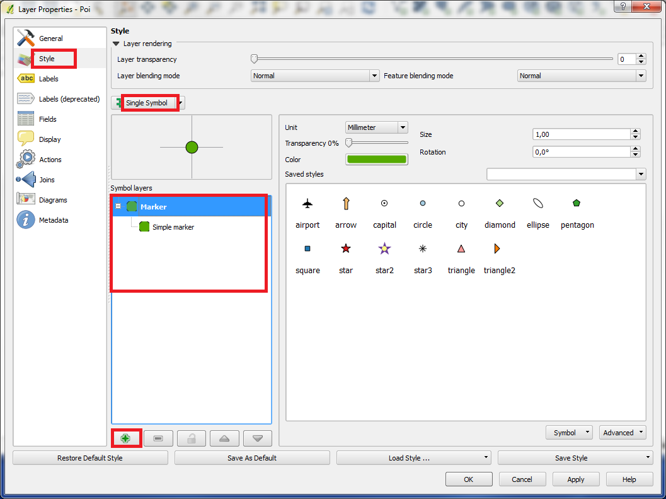This screenshot has width=666, height=499.
Task: Choose the square marker symbol
Action: tap(307, 249)
